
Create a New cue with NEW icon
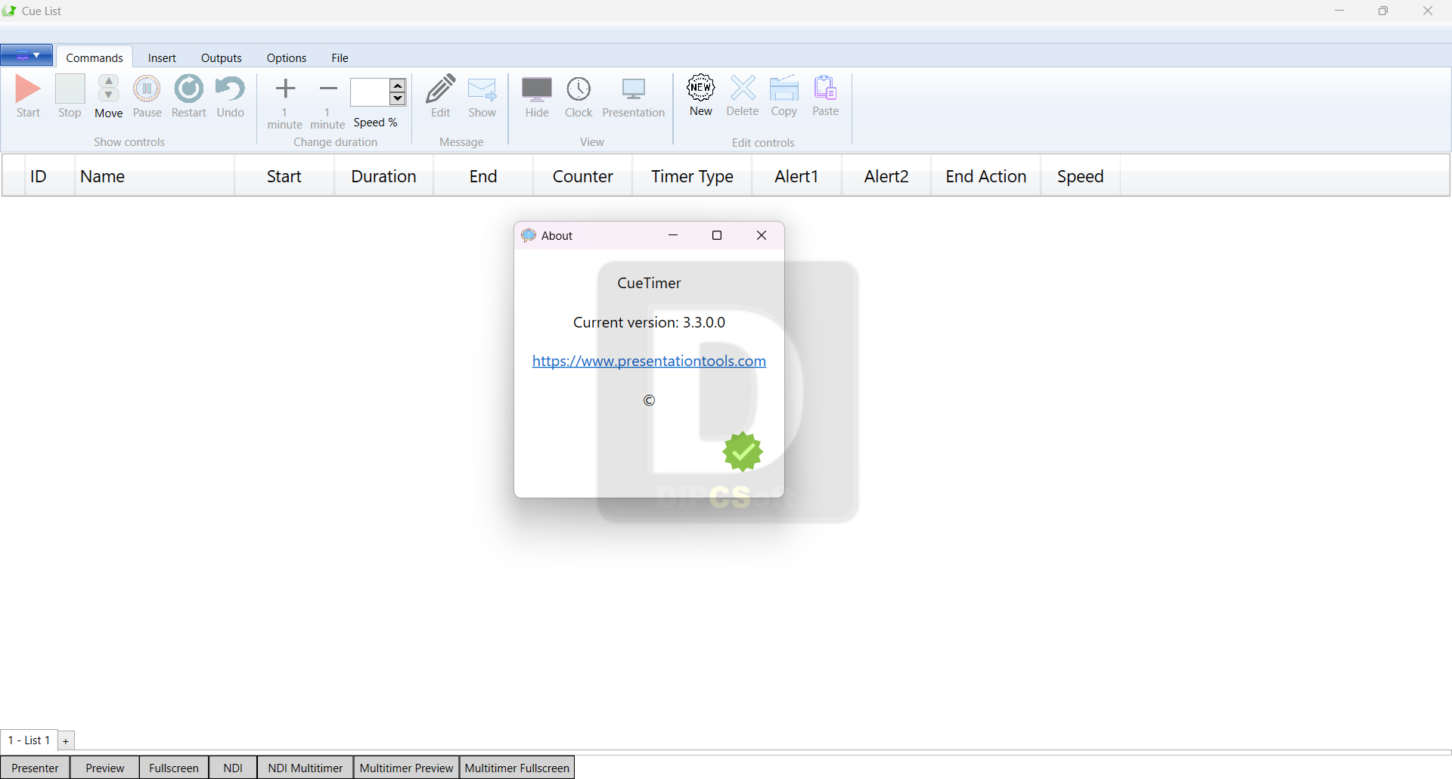[x=701, y=88]
